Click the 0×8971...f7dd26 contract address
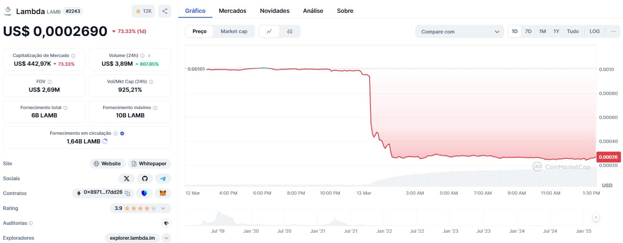 tap(103, 193)
